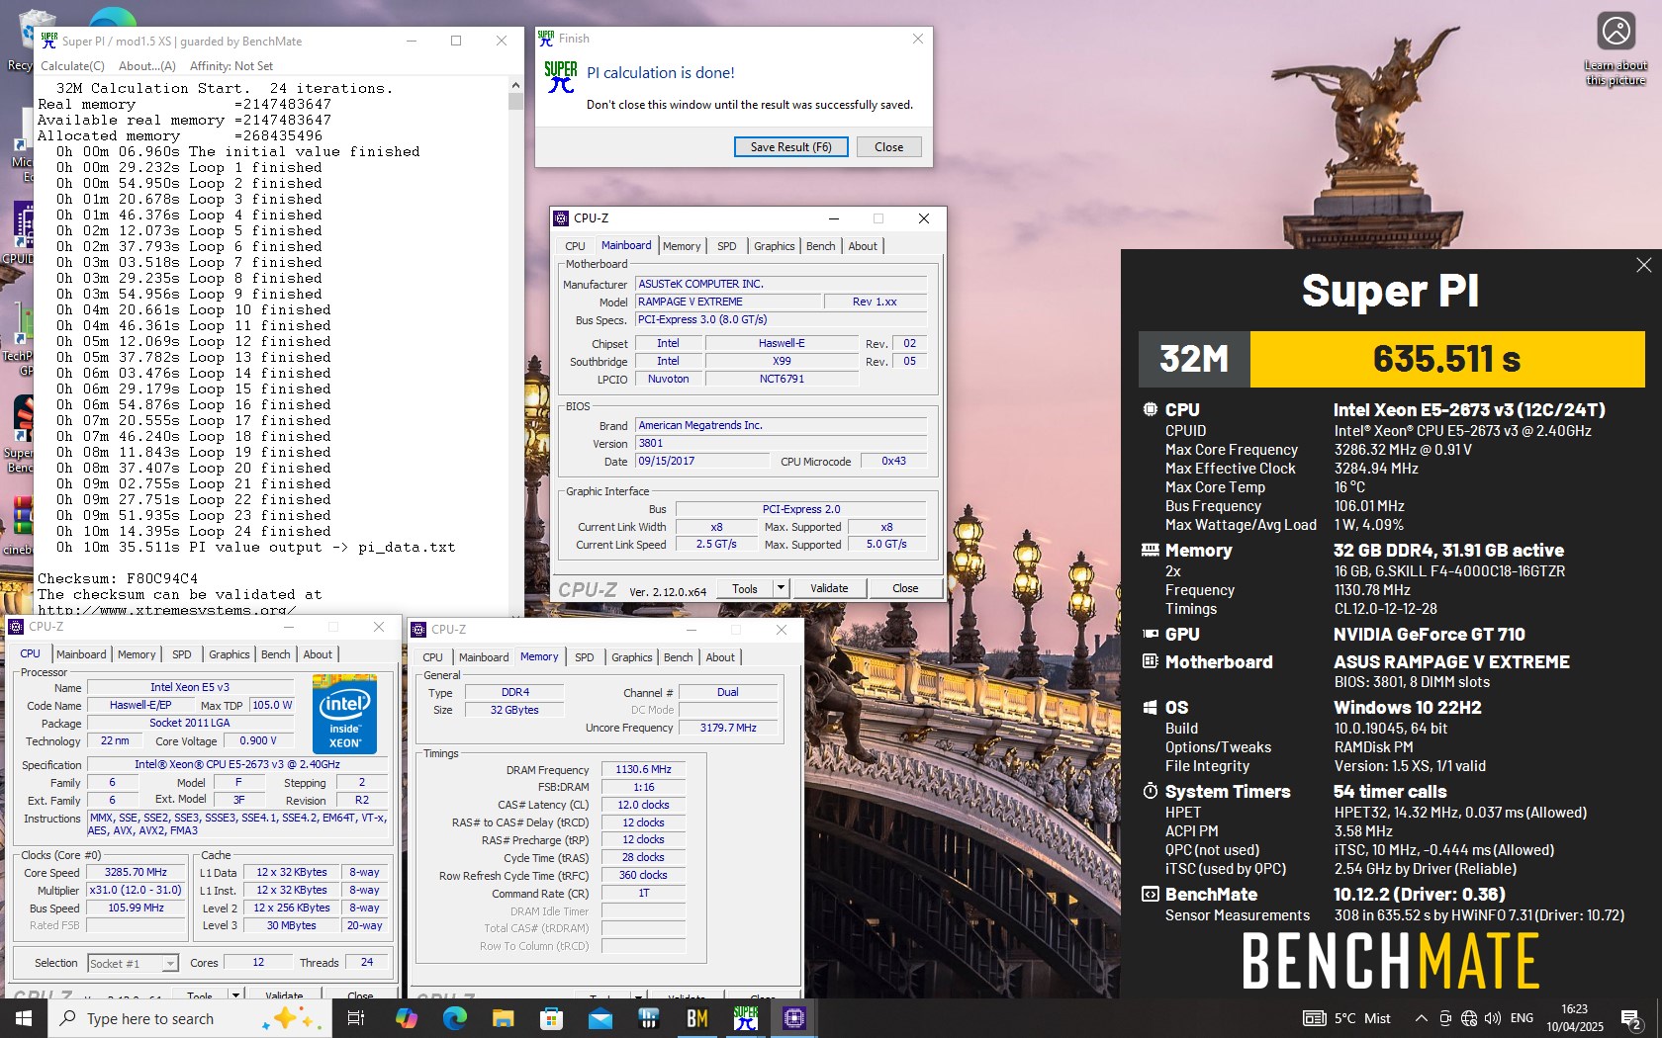
Task: Click Save Result (F6) button
Action: tap(790, 147)
